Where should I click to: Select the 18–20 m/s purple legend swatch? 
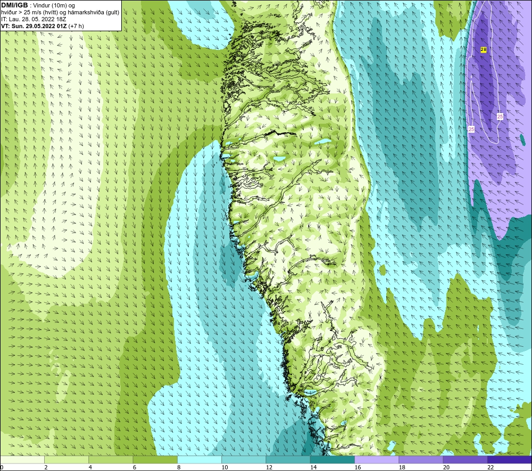tap(421, 459)
